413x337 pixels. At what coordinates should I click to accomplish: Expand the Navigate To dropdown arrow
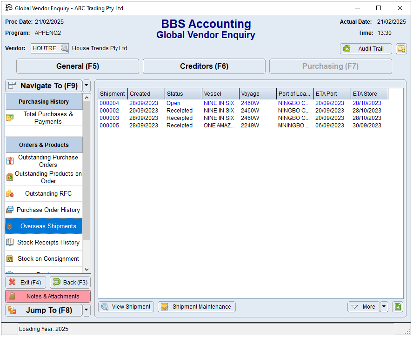[87, 86]
